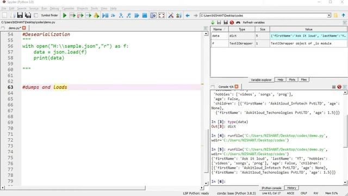Open the Search menu
Image resolution: width=348 pixels, height=196 pixels.
tap(22, 9)
